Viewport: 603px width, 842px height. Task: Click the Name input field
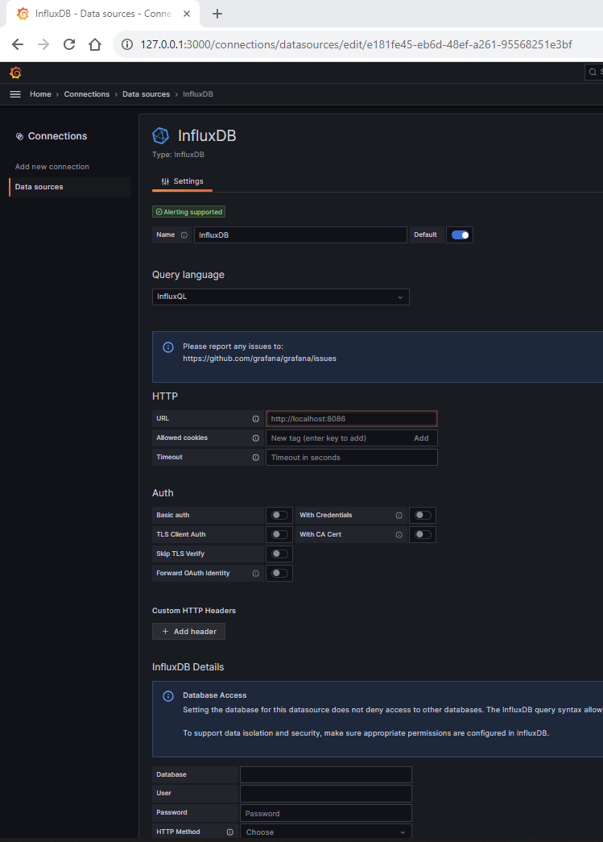coord(300,235)
